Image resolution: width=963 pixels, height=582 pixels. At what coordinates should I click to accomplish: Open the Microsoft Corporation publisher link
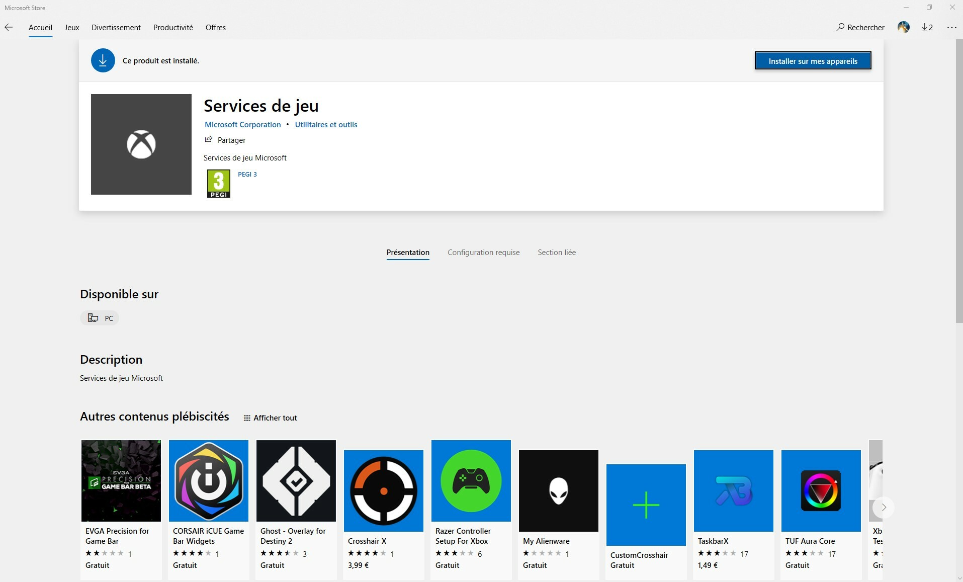pyautogui.click(x=242, y=125)
